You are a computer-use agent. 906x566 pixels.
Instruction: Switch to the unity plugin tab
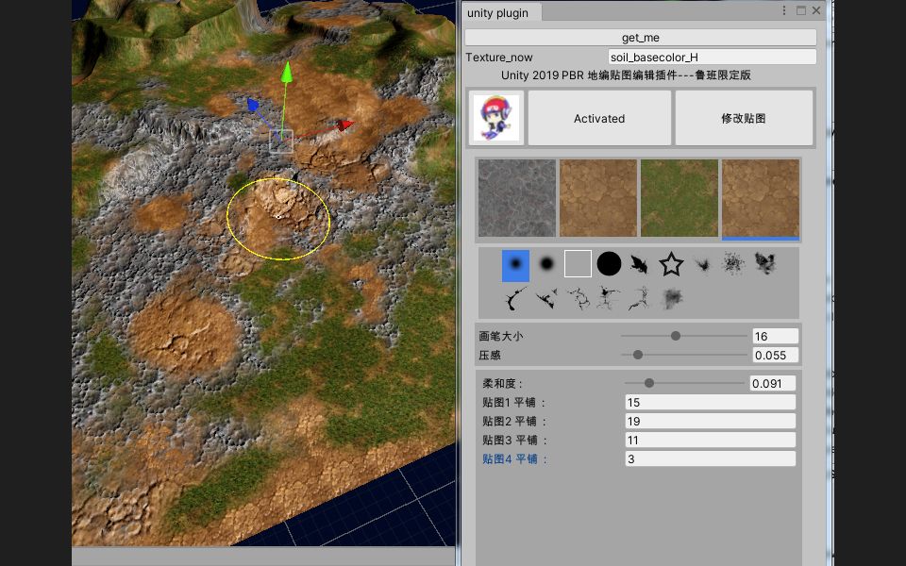(x=500, y=12)
